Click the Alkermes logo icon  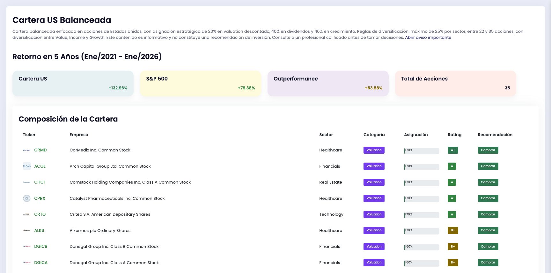coord(27,230)
